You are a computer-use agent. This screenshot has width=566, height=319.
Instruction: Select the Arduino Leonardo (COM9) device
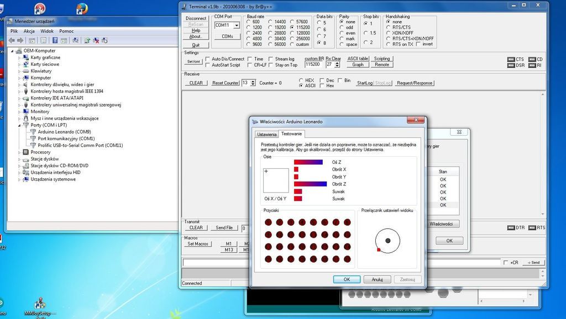click(x=64, y=132)
